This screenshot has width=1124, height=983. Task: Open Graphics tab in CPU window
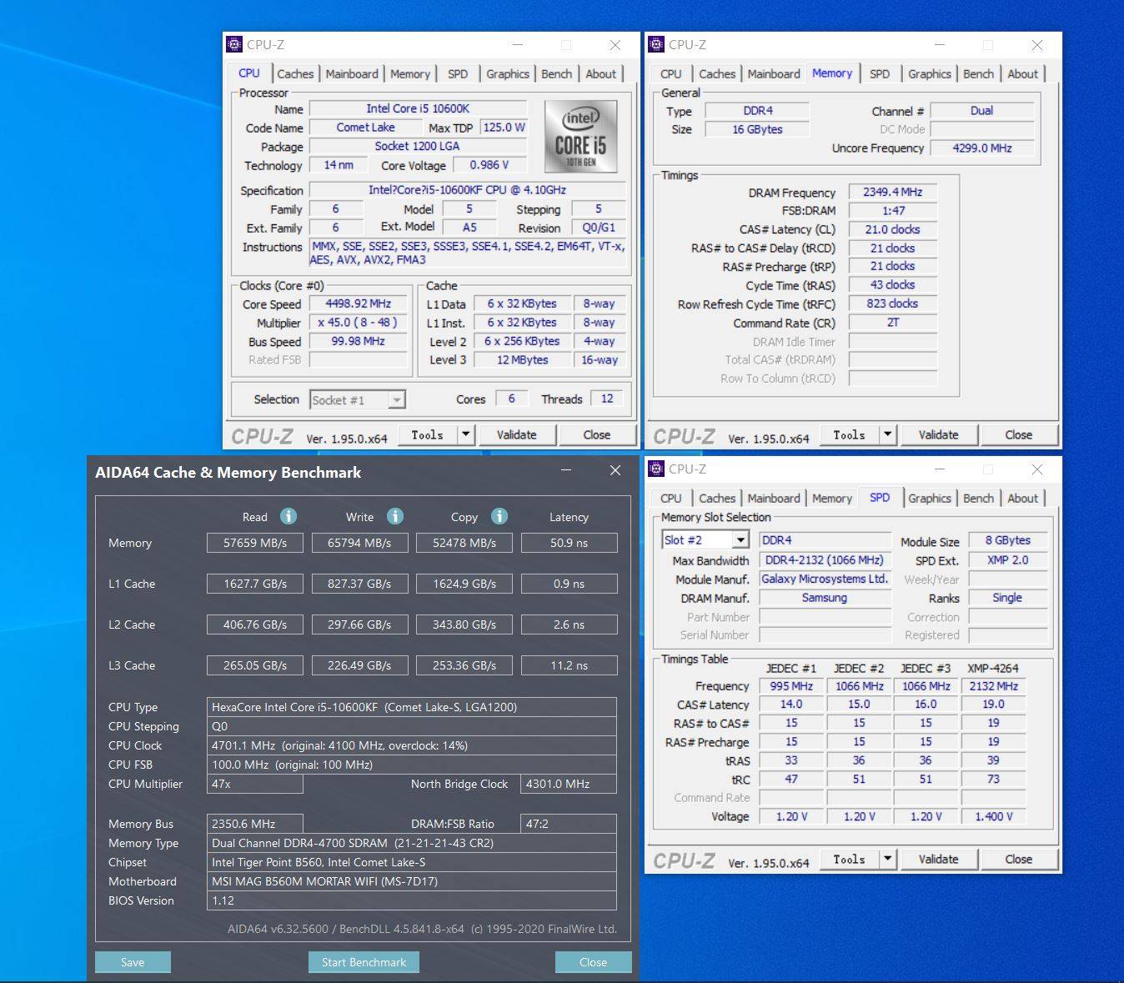tap(508, 73)
